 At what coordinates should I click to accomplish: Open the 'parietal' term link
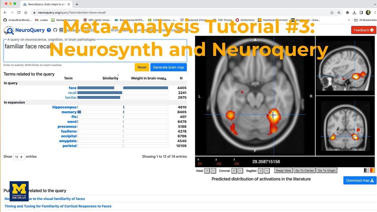click(70, 146)
